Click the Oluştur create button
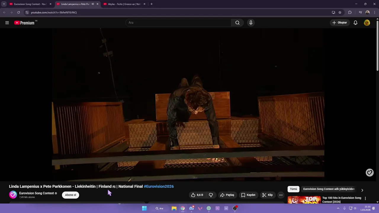This screenshot has height=213, width=379. pyautogui.click(x=339, y=23)
